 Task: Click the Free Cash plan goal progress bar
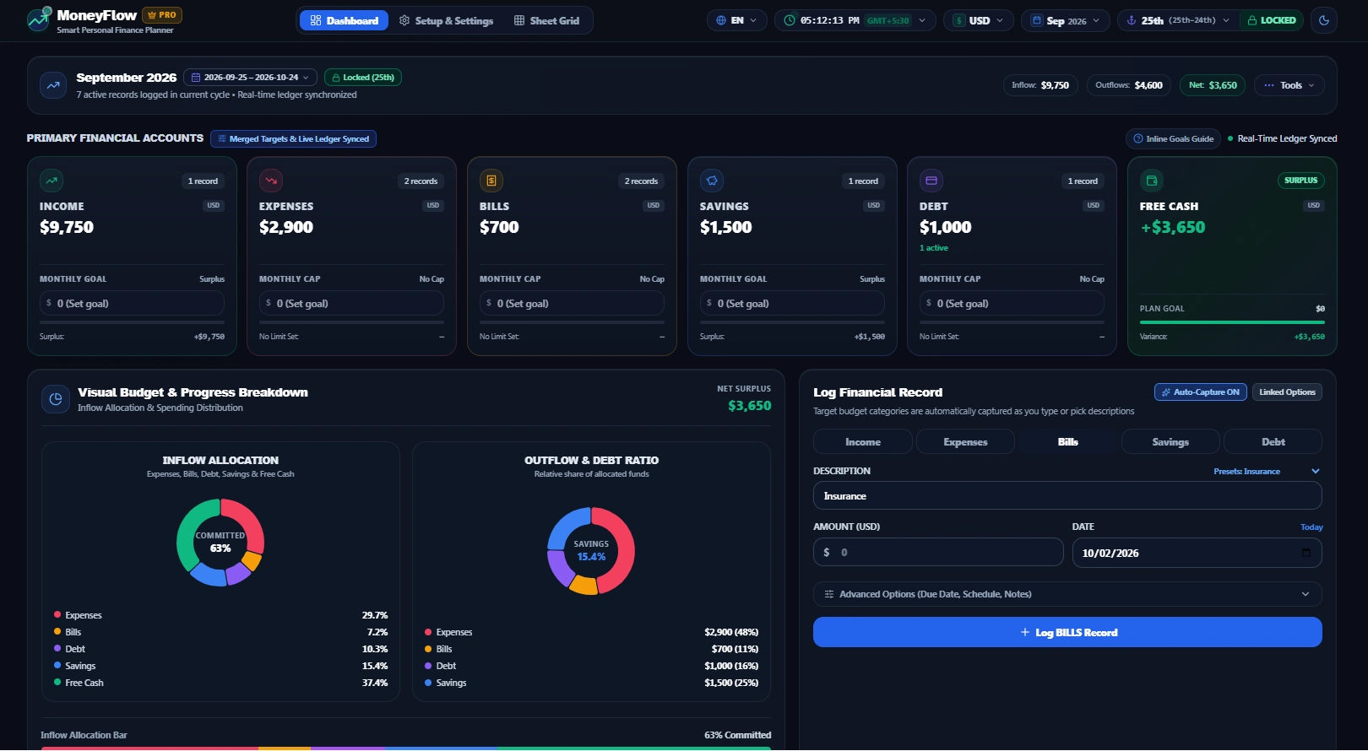(x=1232, y=322)
